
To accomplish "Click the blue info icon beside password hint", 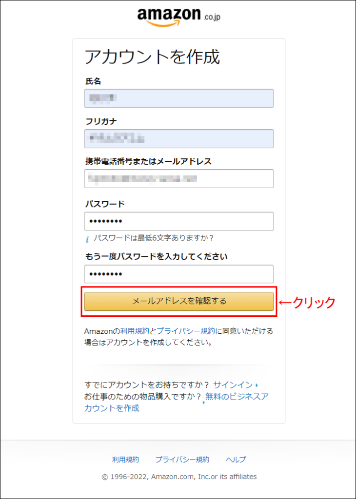I will [87, 239].
